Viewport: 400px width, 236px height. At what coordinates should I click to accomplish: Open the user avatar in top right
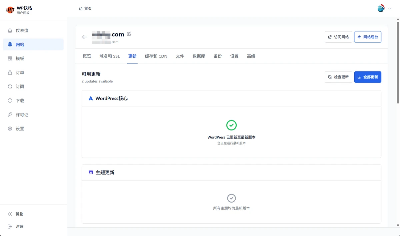[x=381, y=8]
